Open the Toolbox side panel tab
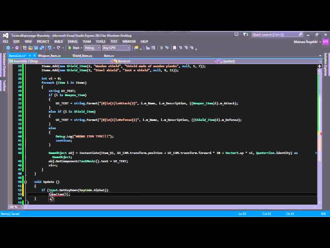This screenshot has width=330, height=248. tap(4, 86)
